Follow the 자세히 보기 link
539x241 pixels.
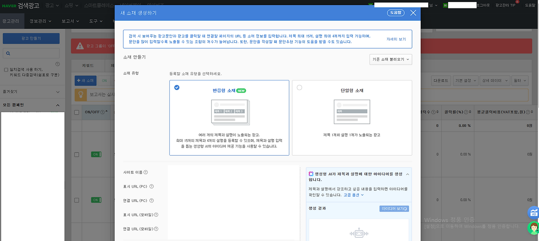click(396, 39)
